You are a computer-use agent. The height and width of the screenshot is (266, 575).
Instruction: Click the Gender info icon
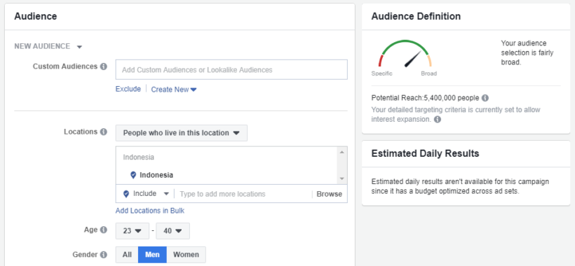pyautogui.click(x=104, y=254)
